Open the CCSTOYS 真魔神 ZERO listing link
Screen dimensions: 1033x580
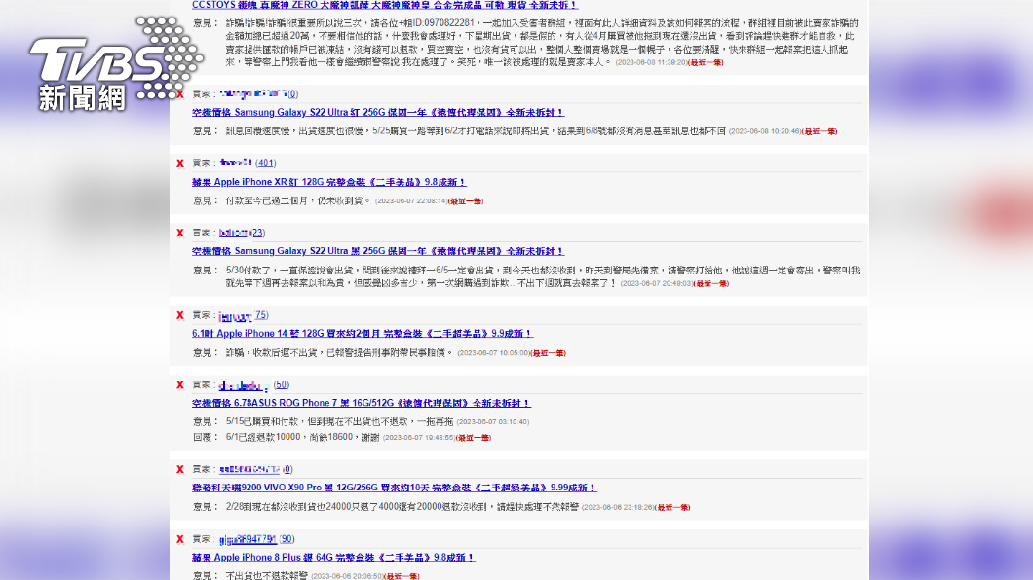coord(385,5)
